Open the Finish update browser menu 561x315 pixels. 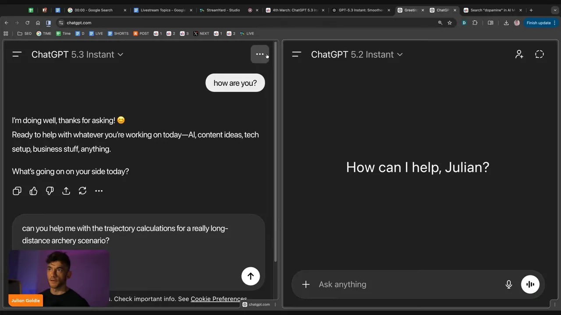click(x=541, y=23)
